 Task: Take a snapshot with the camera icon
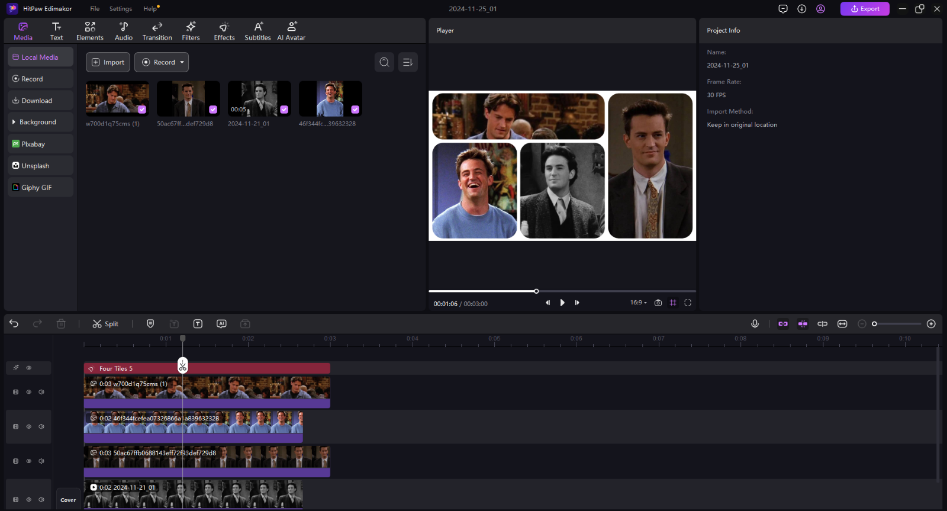tap(658, 303)
